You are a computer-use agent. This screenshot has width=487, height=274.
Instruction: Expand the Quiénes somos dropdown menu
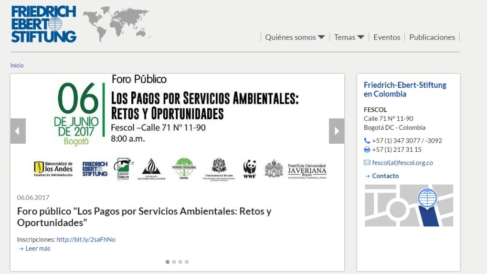click(295, 37)
